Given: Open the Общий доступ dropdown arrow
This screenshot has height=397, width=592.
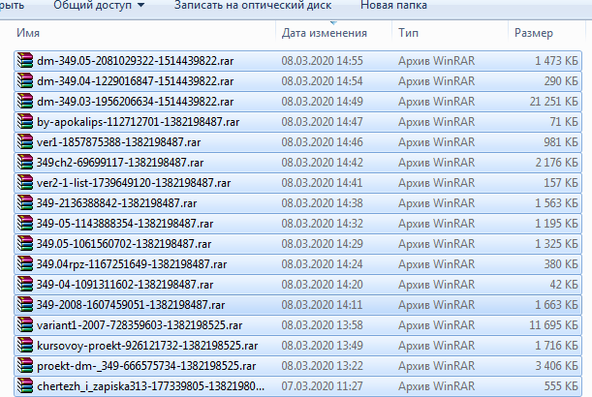Looking at the screenshot, I should point(140,5).
